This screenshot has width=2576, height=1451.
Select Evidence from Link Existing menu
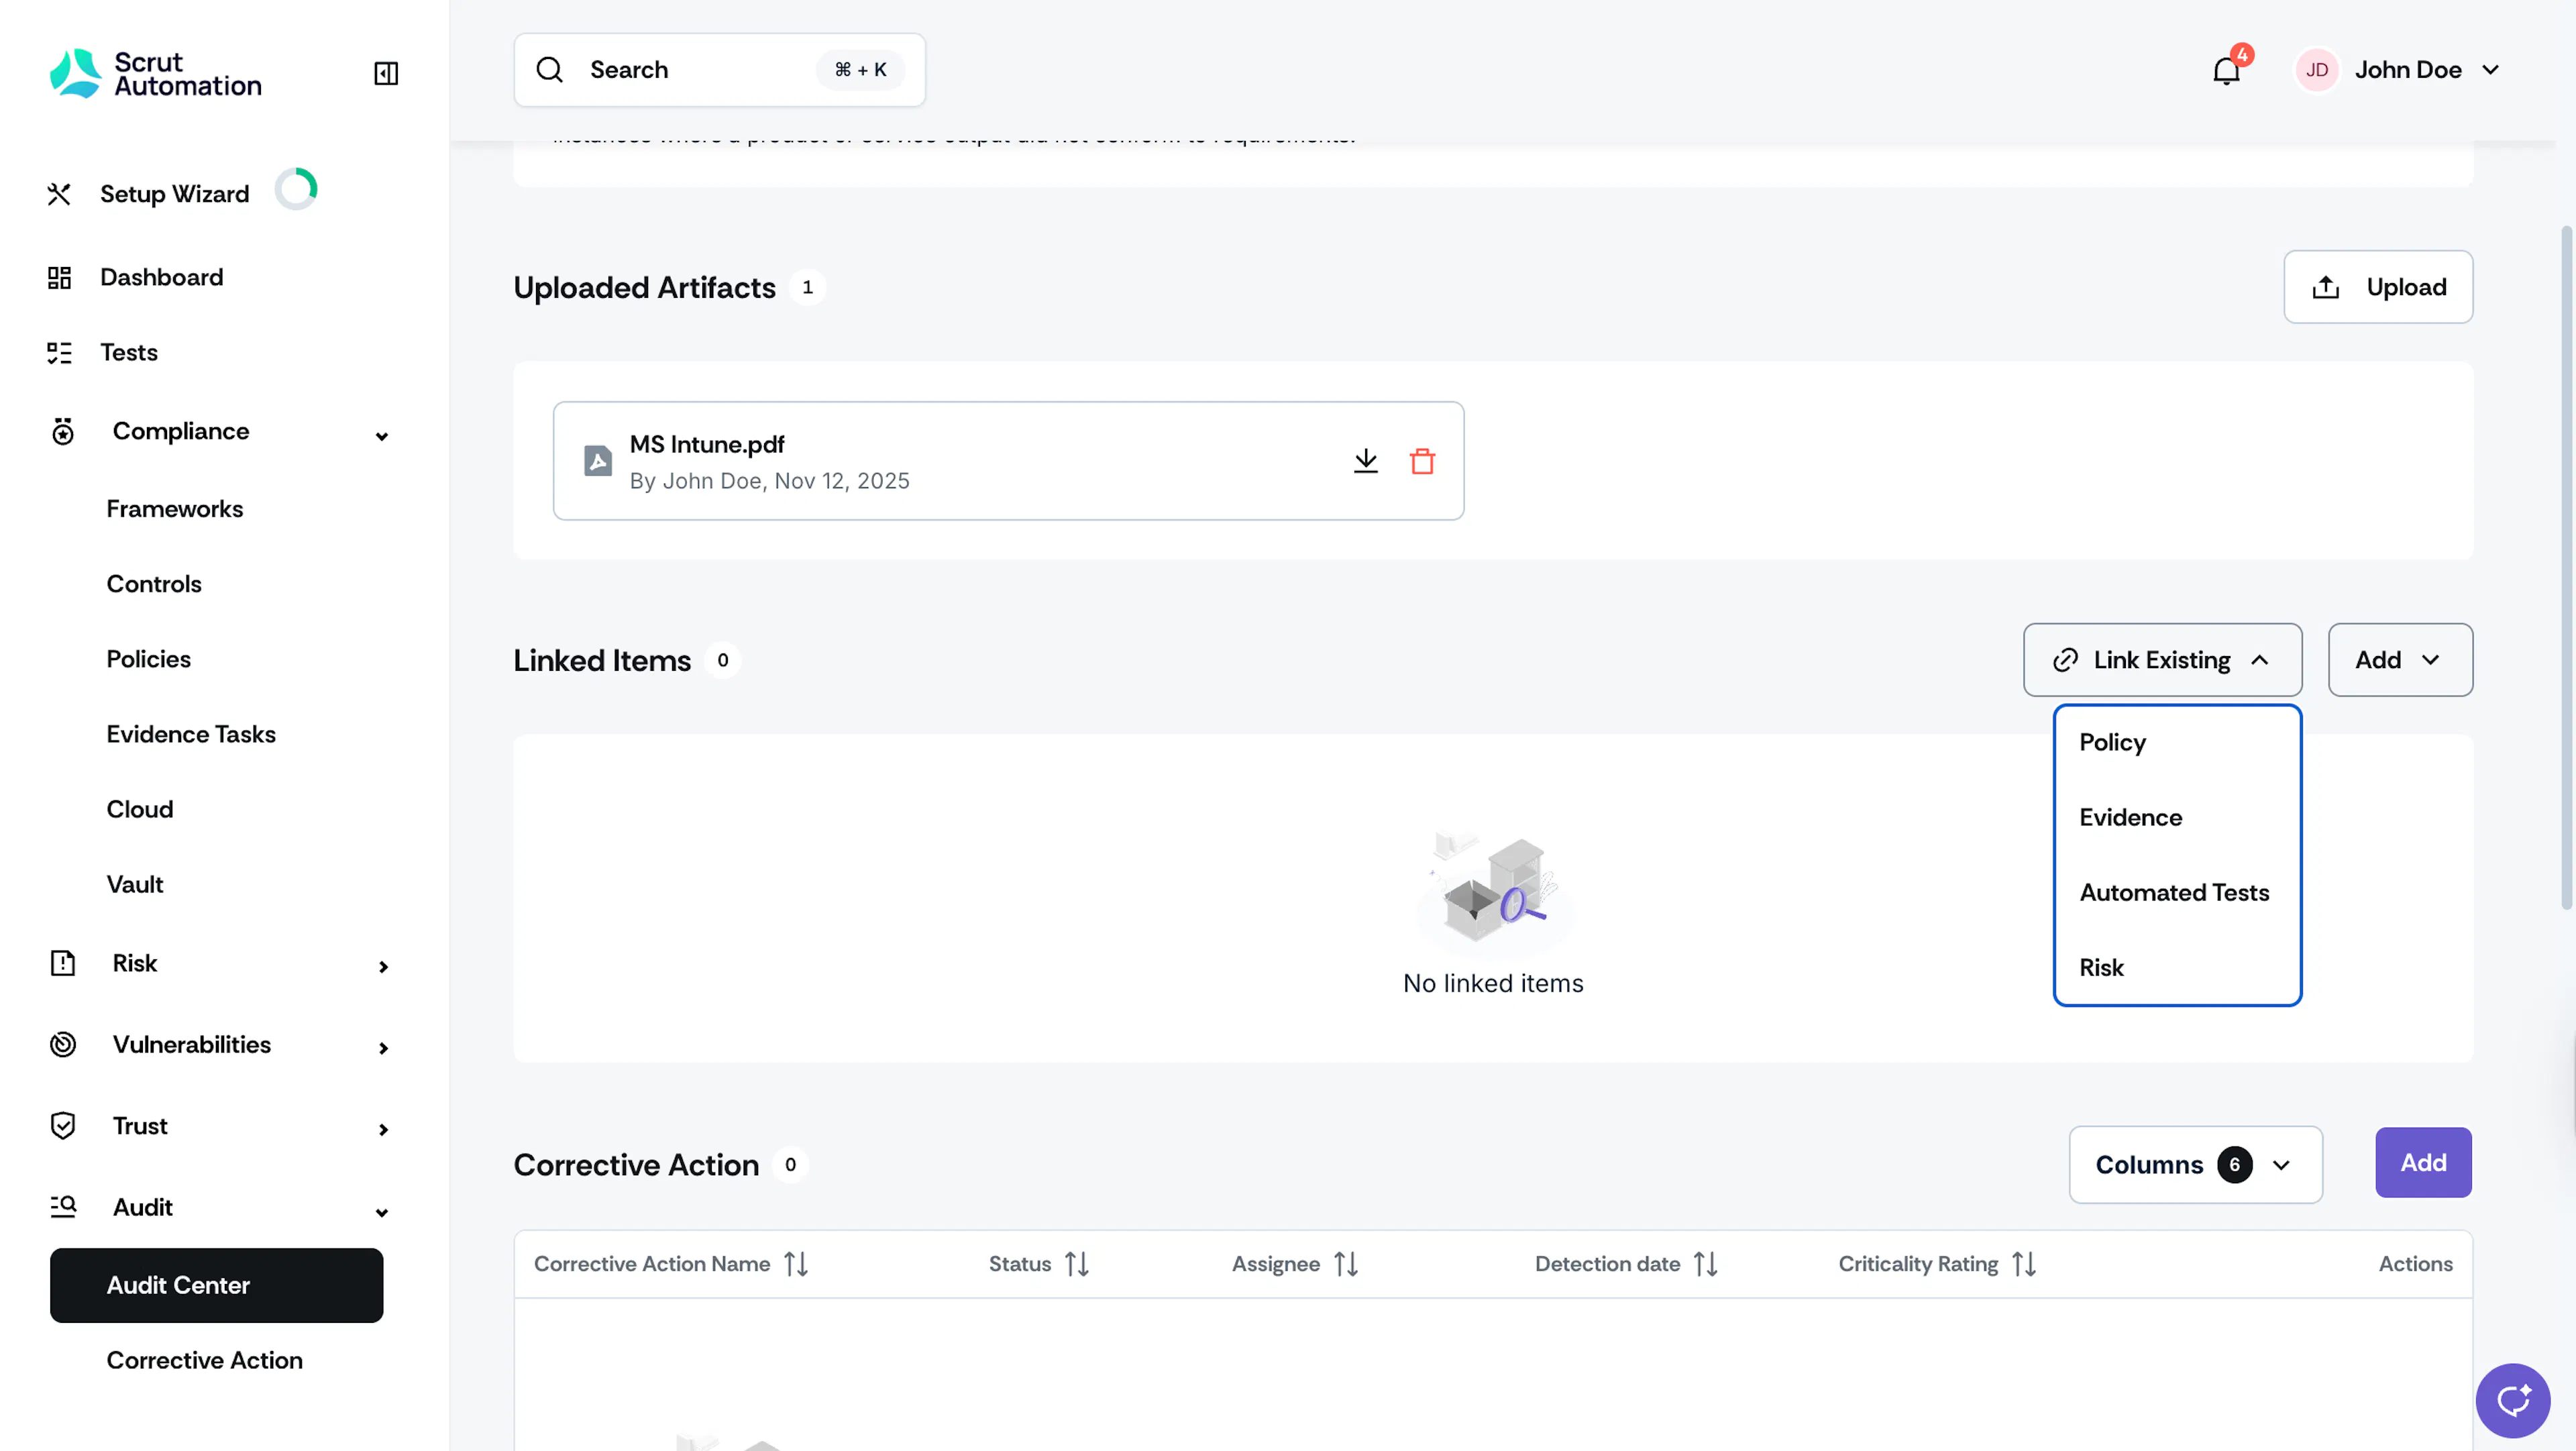(2177, 818)
